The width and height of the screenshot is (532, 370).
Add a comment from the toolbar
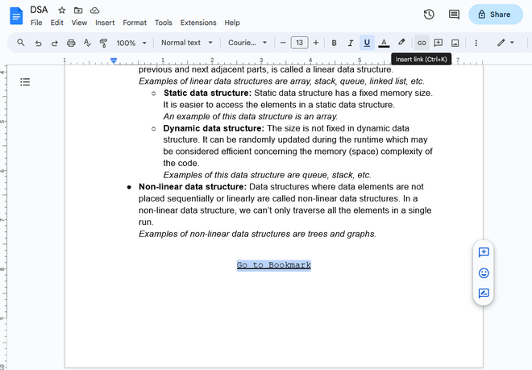pos(438,43)
